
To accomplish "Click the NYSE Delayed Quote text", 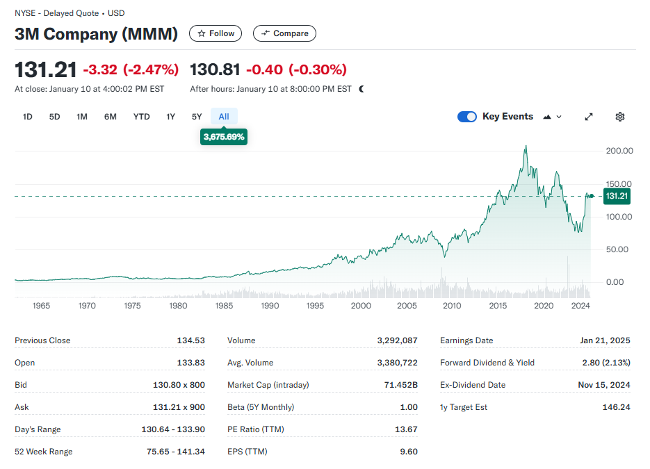I will point(70,13).
